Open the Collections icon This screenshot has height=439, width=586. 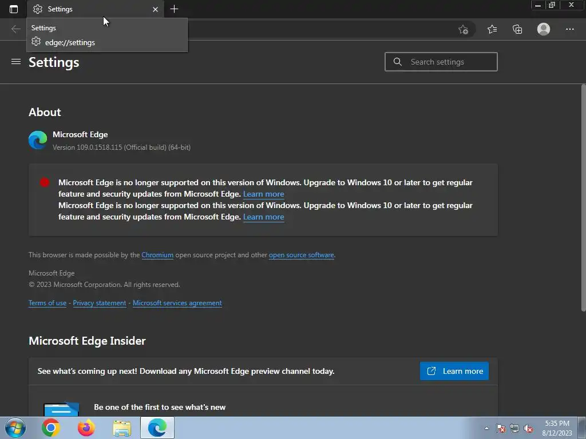(x=517, y=29)
